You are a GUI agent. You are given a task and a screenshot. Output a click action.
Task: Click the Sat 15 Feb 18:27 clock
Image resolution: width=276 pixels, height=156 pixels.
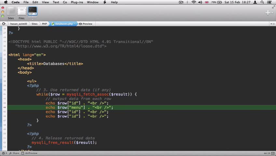pos(238,2)
